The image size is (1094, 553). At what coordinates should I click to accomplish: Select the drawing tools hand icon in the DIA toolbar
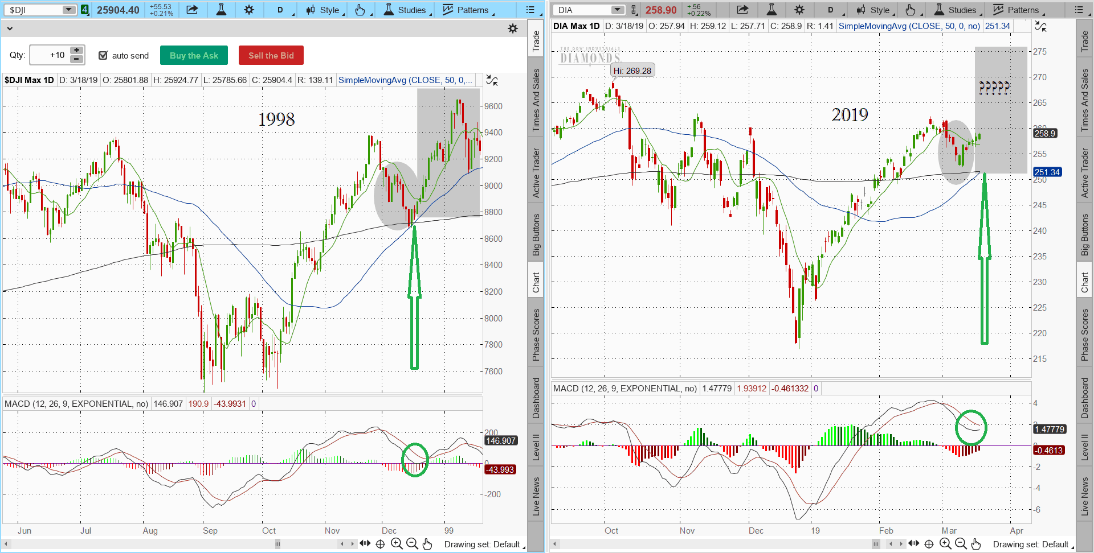(911, 10)
